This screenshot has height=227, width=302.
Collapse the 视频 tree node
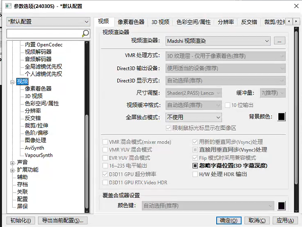pyautogui.click(x=12, y=81)
